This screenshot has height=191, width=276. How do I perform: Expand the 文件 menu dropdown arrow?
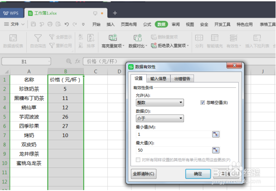[23, 24]
